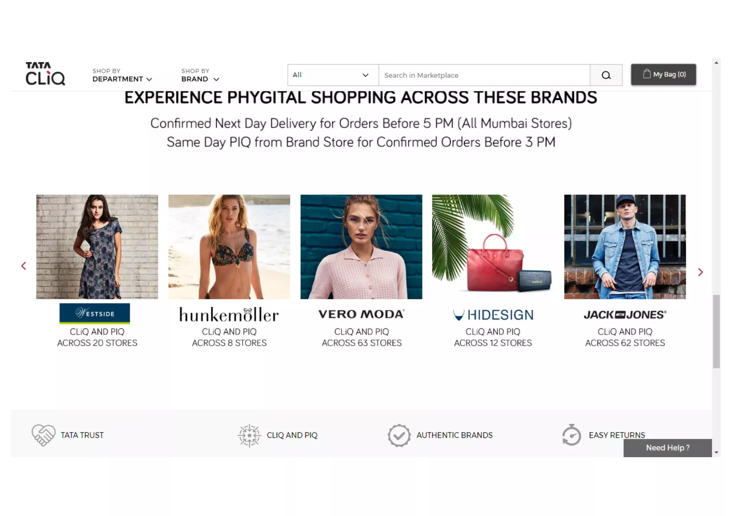
Task: Open Jack & Jones CLiQ and PiQ stores link
Action: [625, 337]
